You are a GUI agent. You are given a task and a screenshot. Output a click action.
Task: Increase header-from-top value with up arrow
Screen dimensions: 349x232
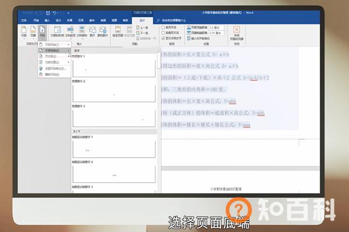(x=224, y=27)
